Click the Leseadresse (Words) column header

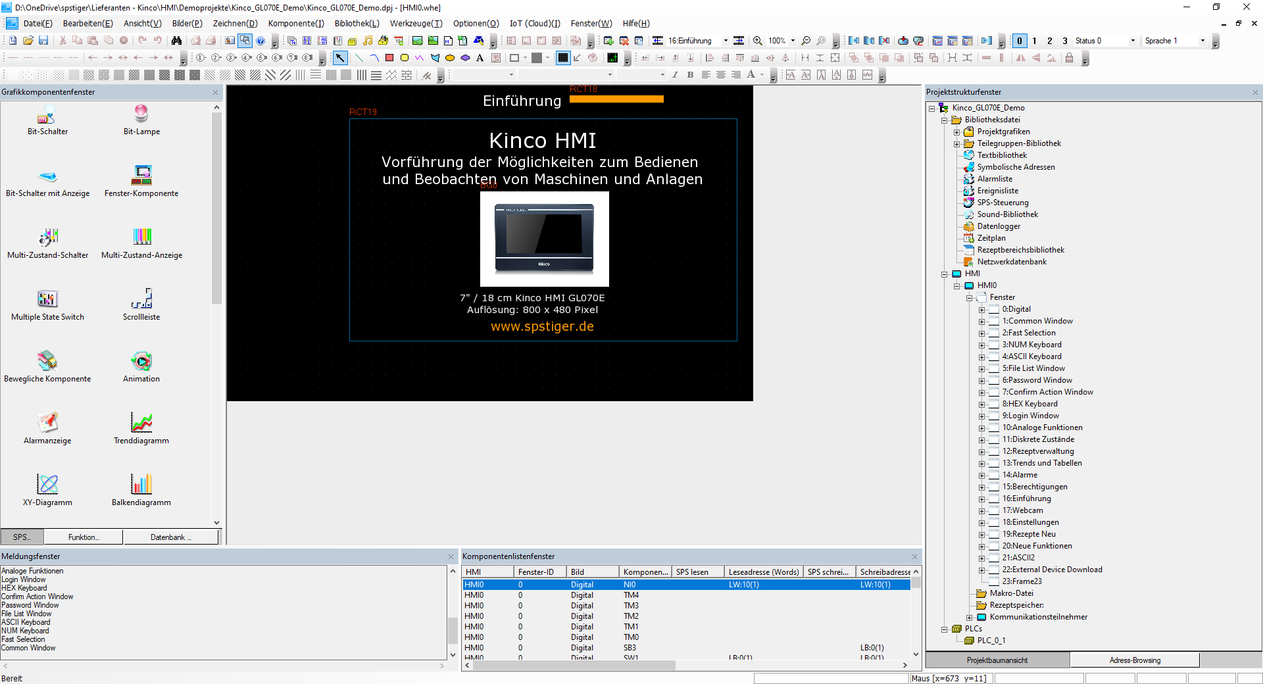(764, 572)
